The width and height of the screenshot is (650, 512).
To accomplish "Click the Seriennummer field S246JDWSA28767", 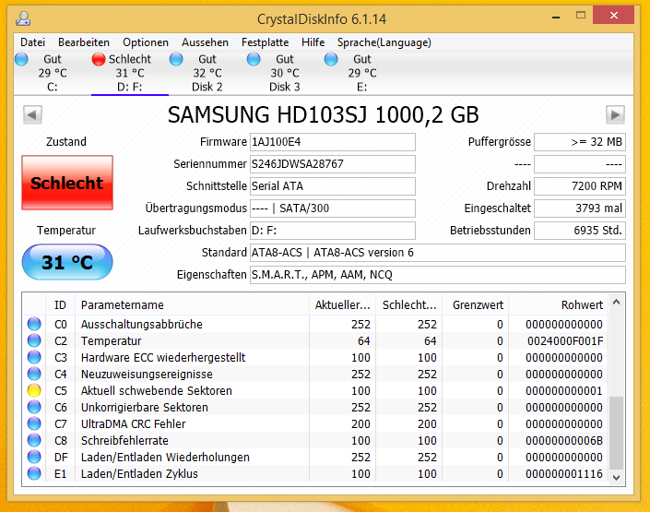I will [x=333, y=164].
